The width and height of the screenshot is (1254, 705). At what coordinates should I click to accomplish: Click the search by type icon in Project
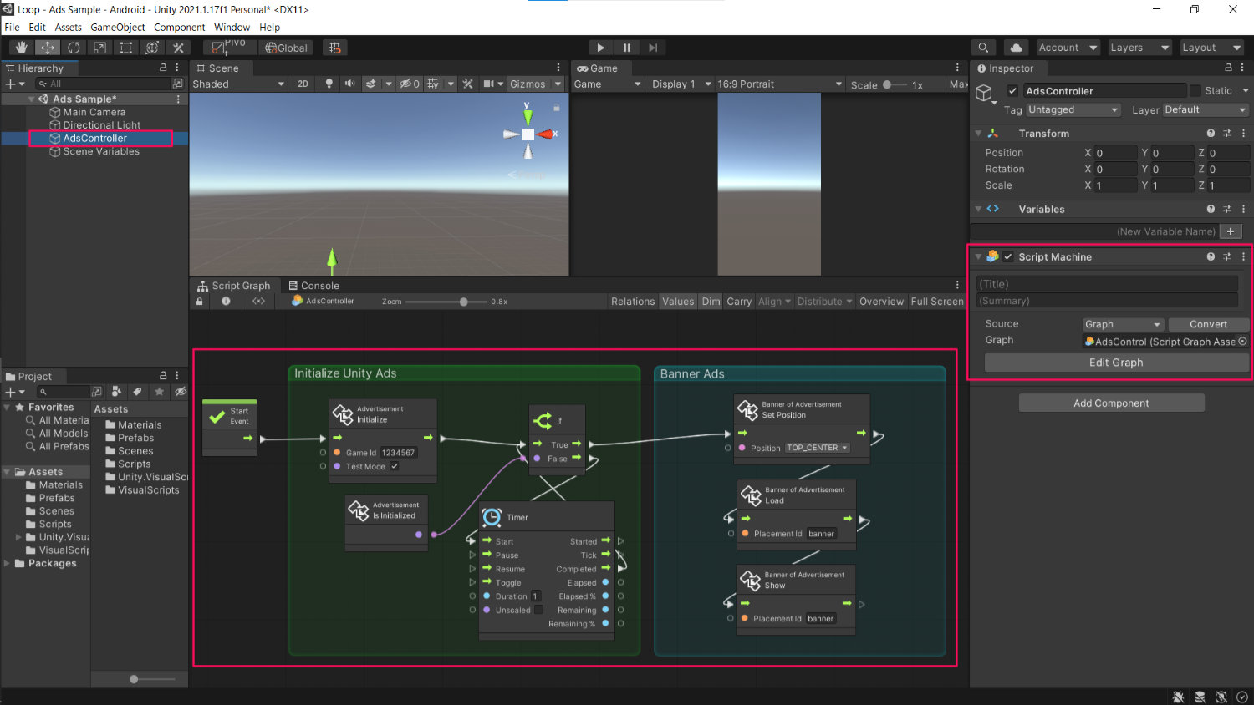pyautogui.click(x=116, y=391)
